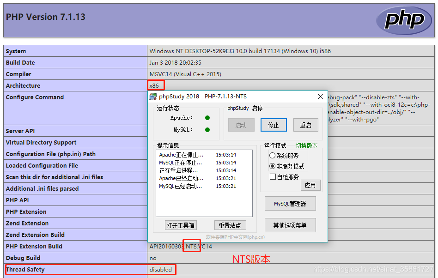Click the 'Jan 3 2018 20:02:35' build date
The image size is (438, 278).
(176, 62)
